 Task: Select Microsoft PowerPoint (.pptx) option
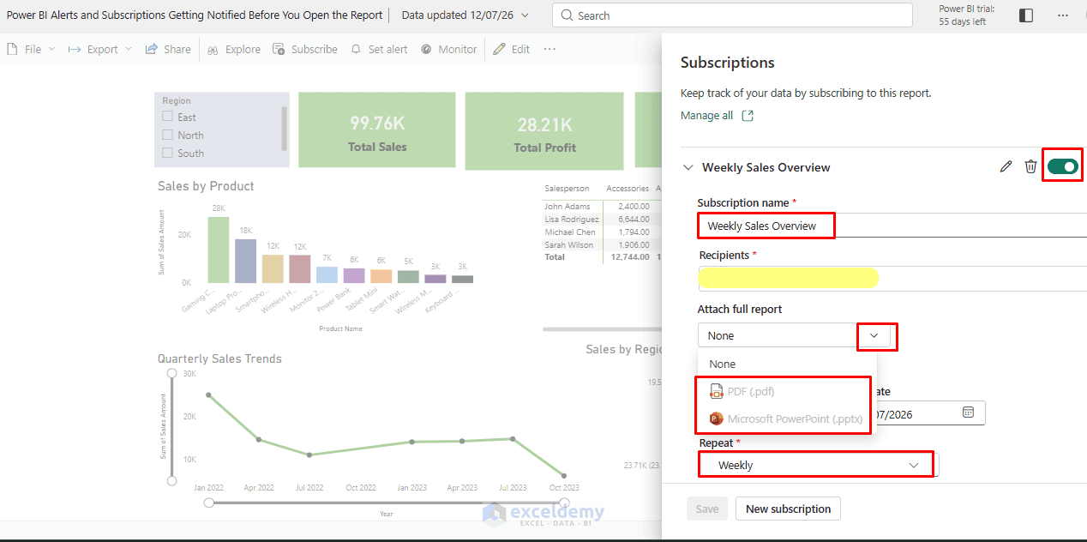click(x=784, y=419)
